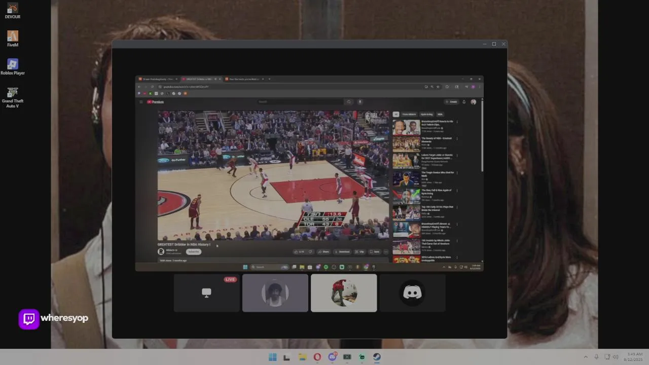
Task: Select the red-jersey avatar participant tile
Action: coord(344,293)
